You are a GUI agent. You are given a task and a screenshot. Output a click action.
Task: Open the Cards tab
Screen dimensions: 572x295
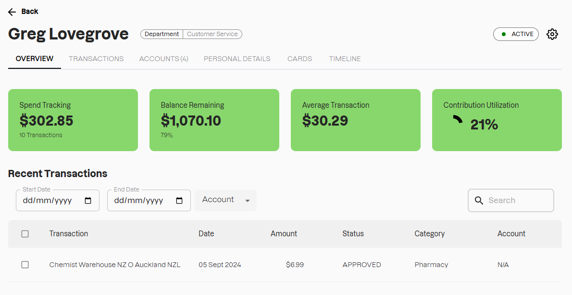point(299,59)
